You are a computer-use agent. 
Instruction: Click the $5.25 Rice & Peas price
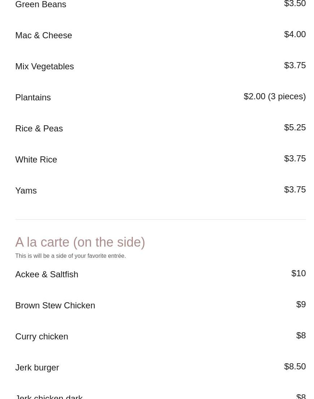click(295, 127)
